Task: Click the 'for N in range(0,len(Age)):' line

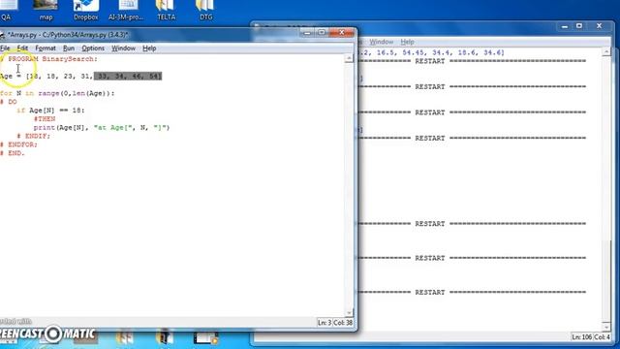Action: [x=57, y=93]
